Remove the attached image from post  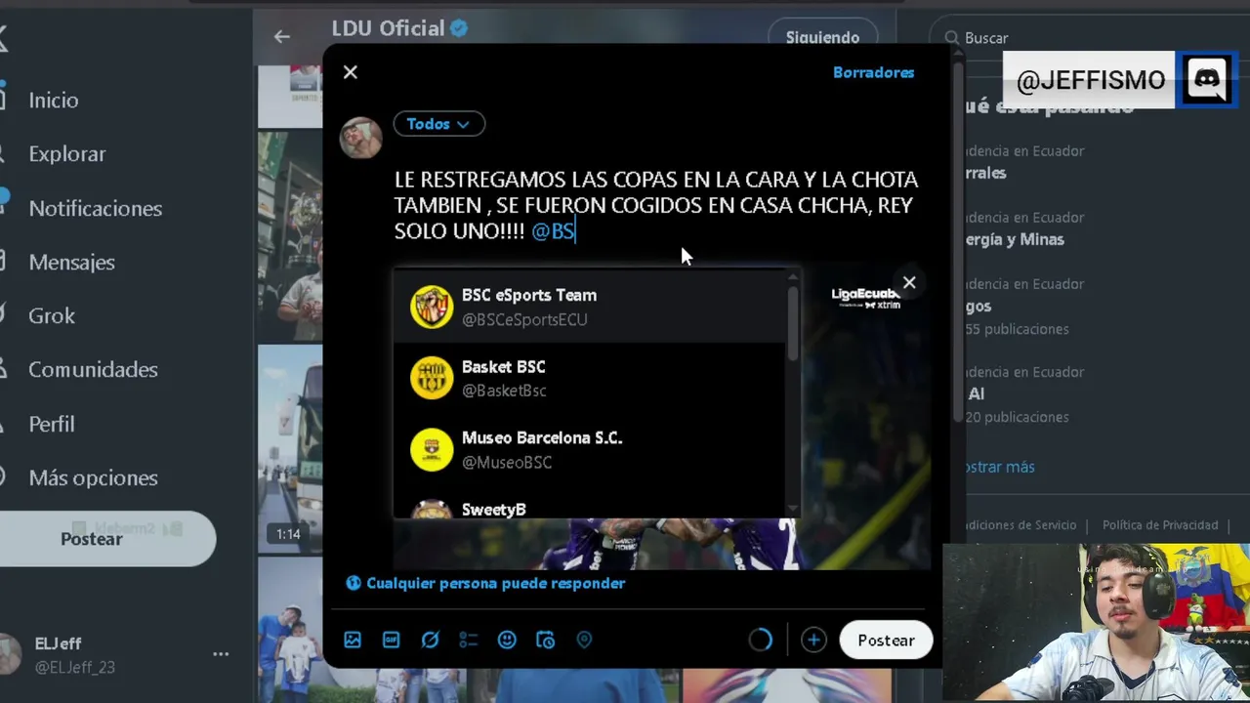[x=909, y=283]
